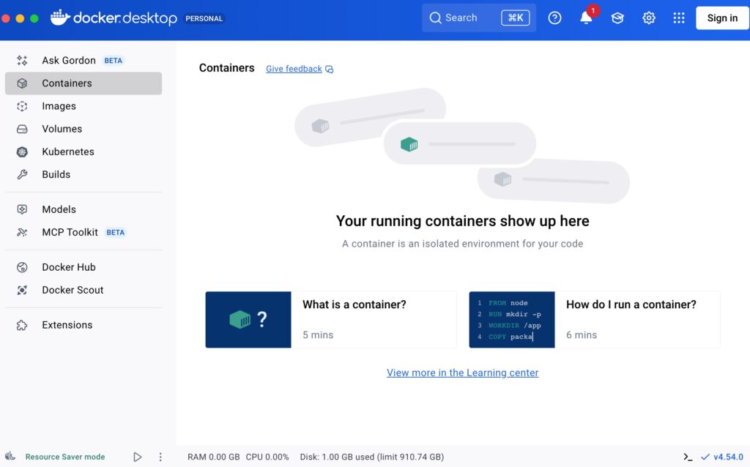
Task: Open Ask Gordon in the sidebar
Action: (69, 60)
